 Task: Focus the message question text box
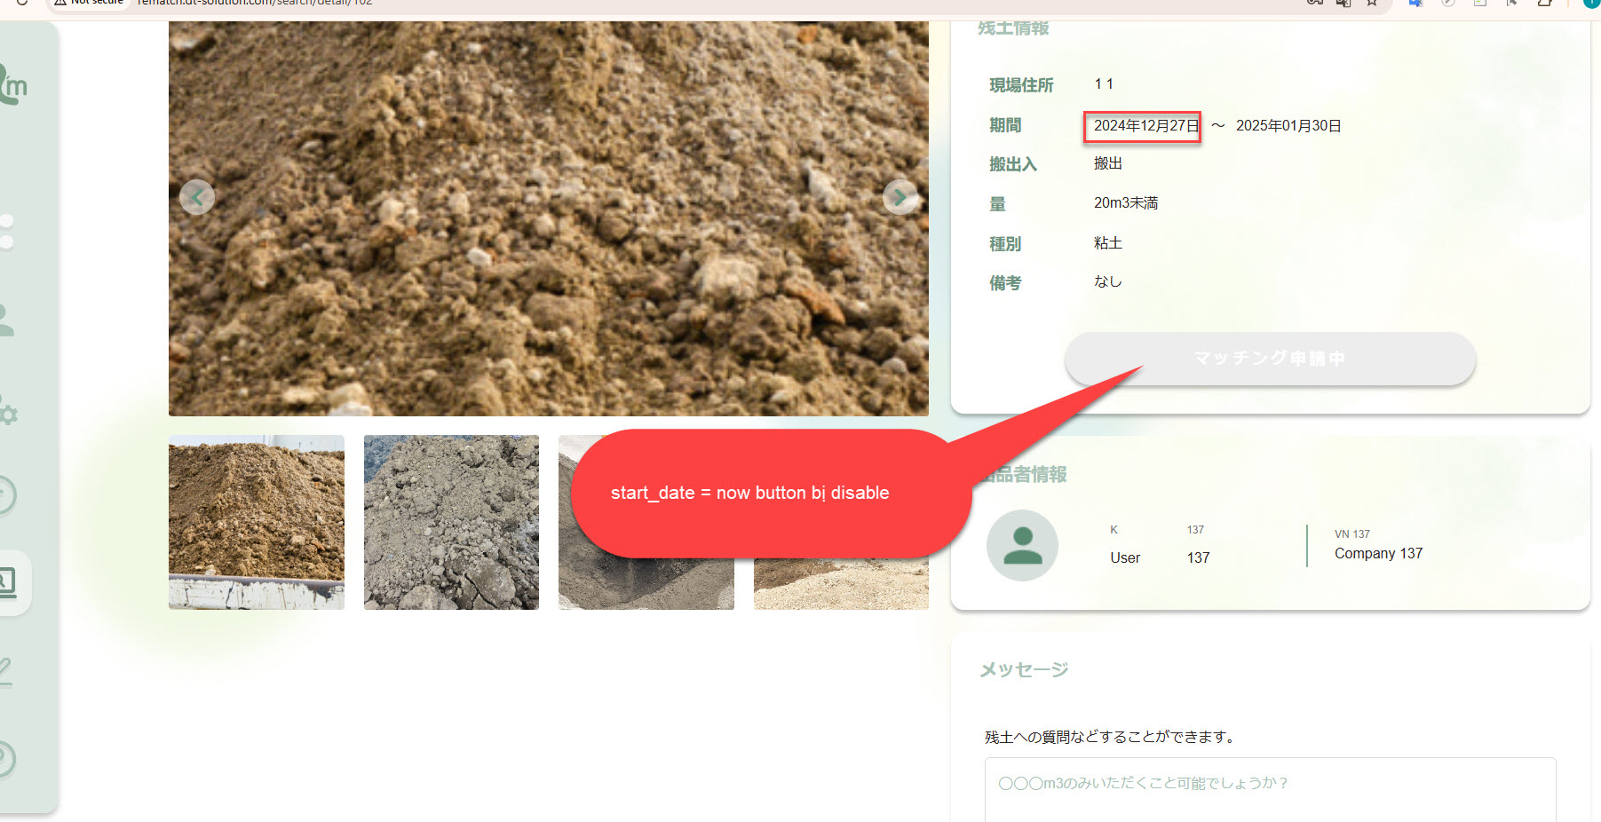[x=1270, y=789]
